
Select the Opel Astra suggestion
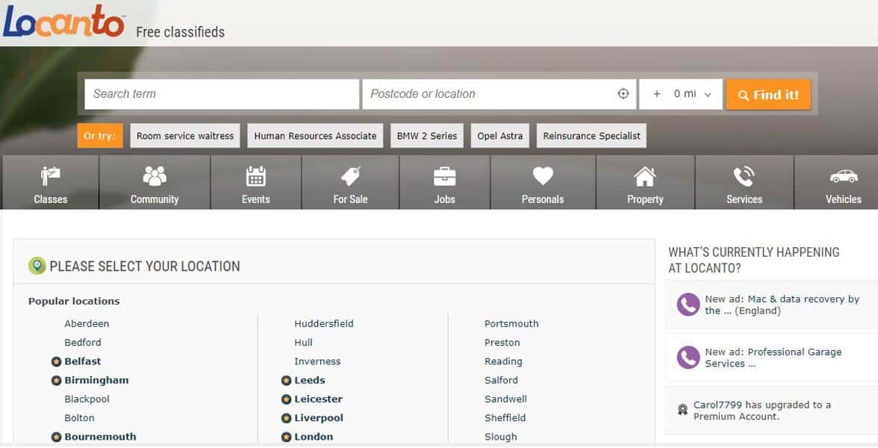(x=500, y=136)
